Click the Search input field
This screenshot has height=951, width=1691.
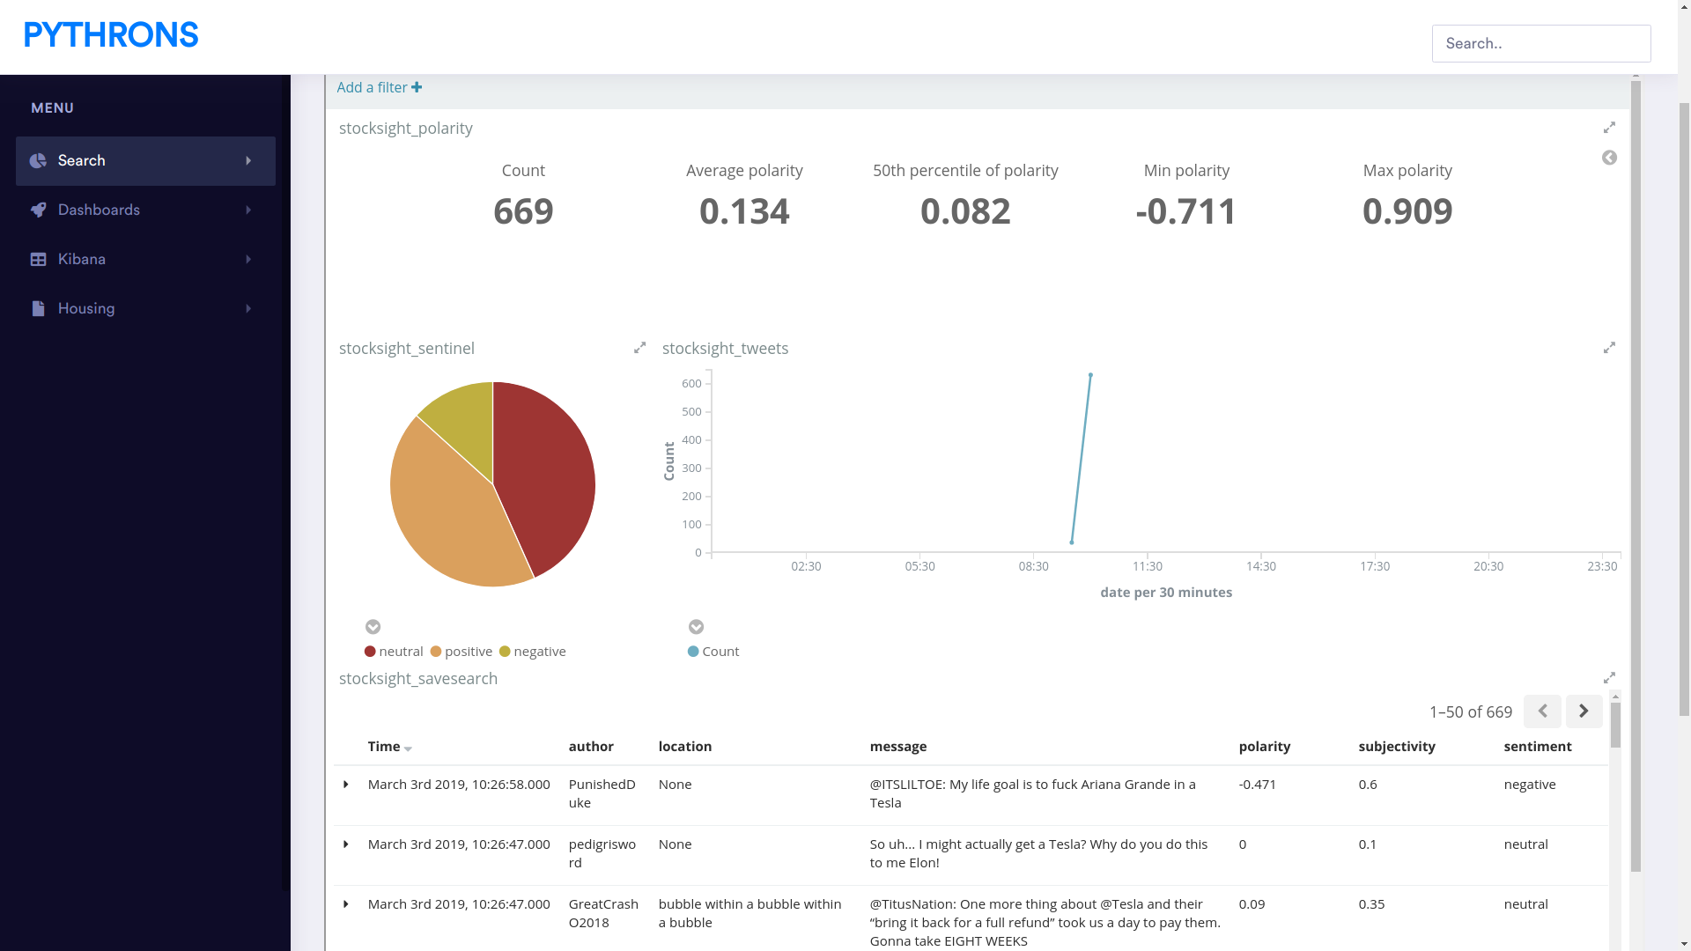[1540, 43]
